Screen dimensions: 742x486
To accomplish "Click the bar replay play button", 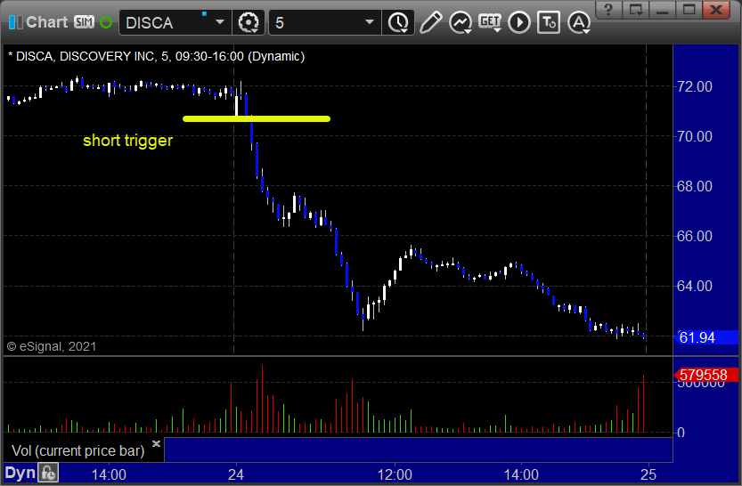I will 519,22.
